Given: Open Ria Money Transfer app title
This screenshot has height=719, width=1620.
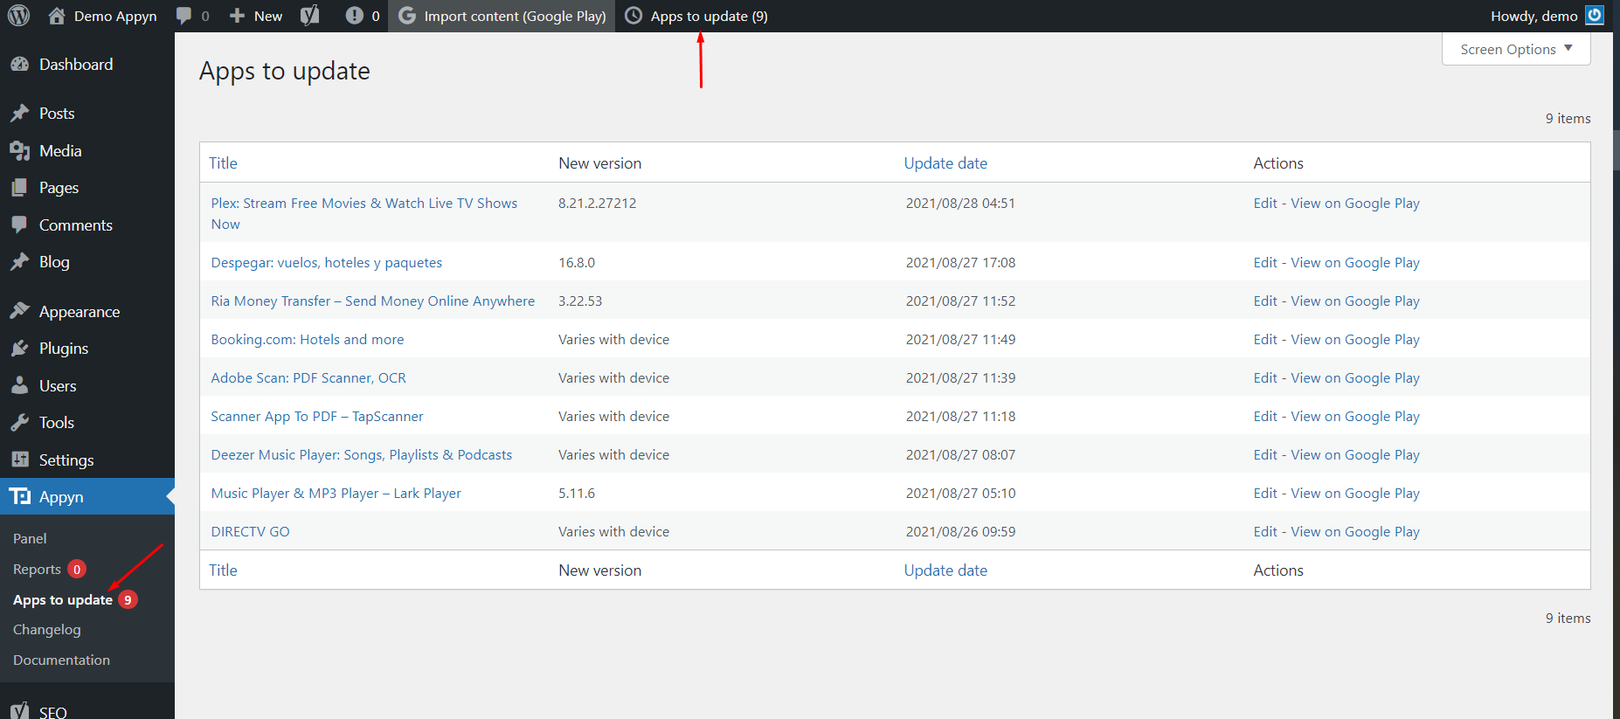Looking at the screenshot, I should click(x=372, y=301).
